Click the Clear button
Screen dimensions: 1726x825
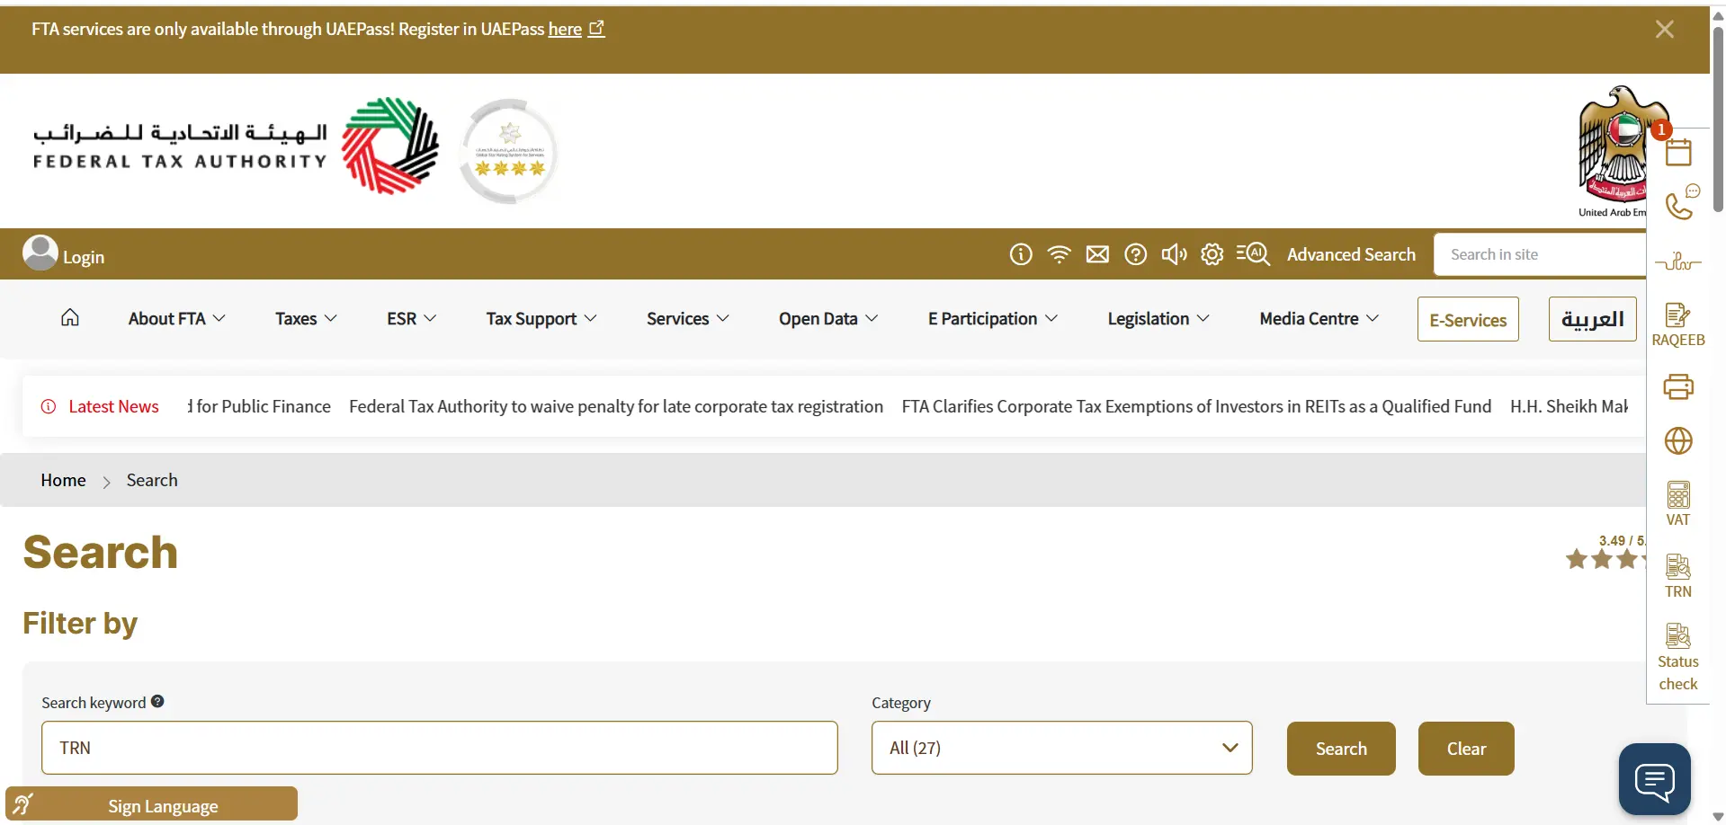tap(1465, 749)
